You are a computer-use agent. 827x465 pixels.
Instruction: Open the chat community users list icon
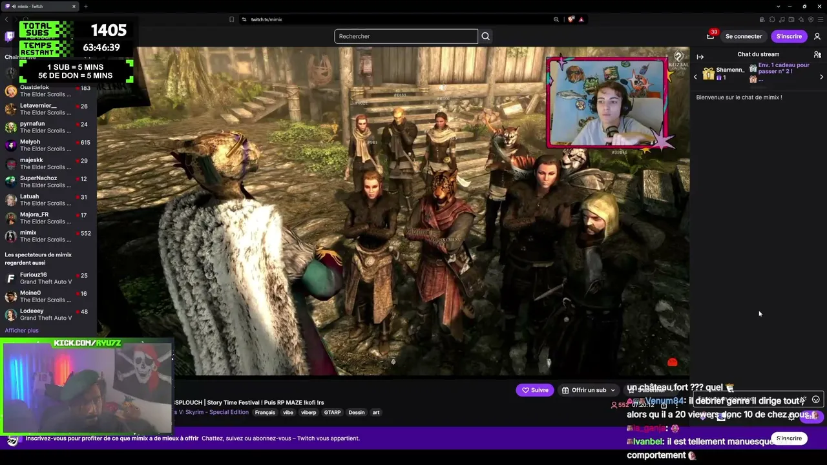tap(817, 55)
